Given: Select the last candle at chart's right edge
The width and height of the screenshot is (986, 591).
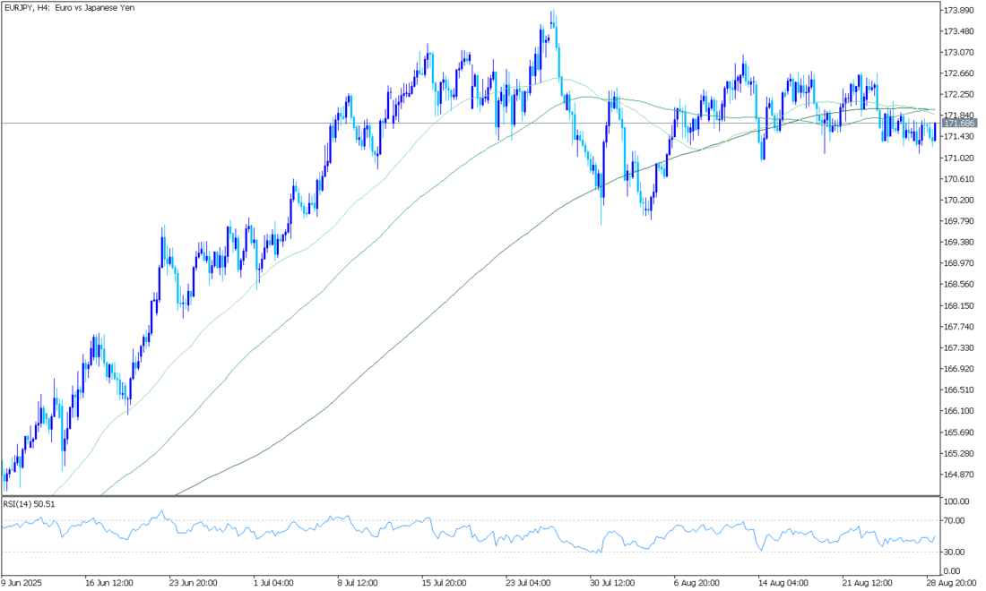Looking at the screenshot, I should tap(934, 132).
